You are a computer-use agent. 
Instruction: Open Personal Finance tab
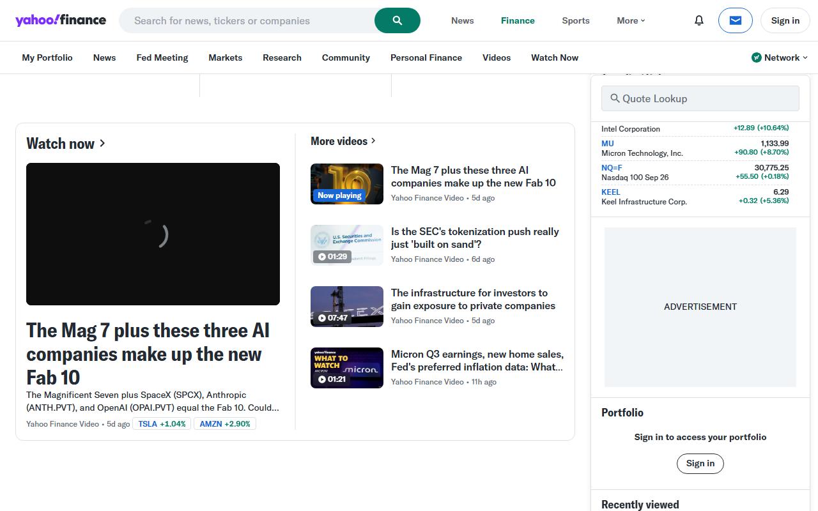426,57
